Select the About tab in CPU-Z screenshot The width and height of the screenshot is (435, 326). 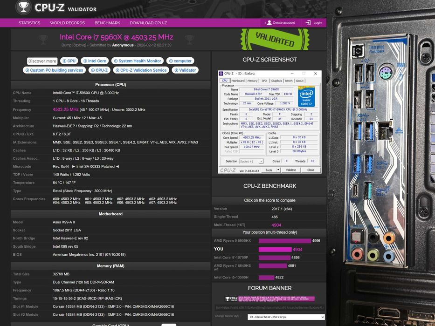300,81
